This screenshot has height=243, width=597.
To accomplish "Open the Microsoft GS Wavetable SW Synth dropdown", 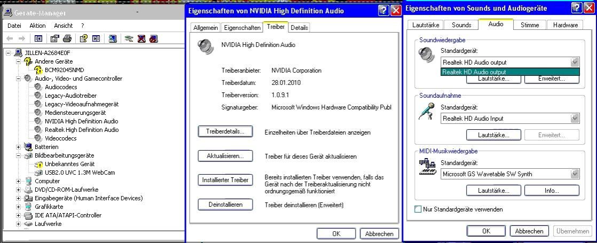I will pos(575,174).
